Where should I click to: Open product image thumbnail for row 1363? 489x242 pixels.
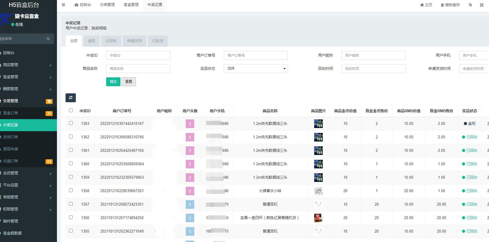[x=318, y=124]
